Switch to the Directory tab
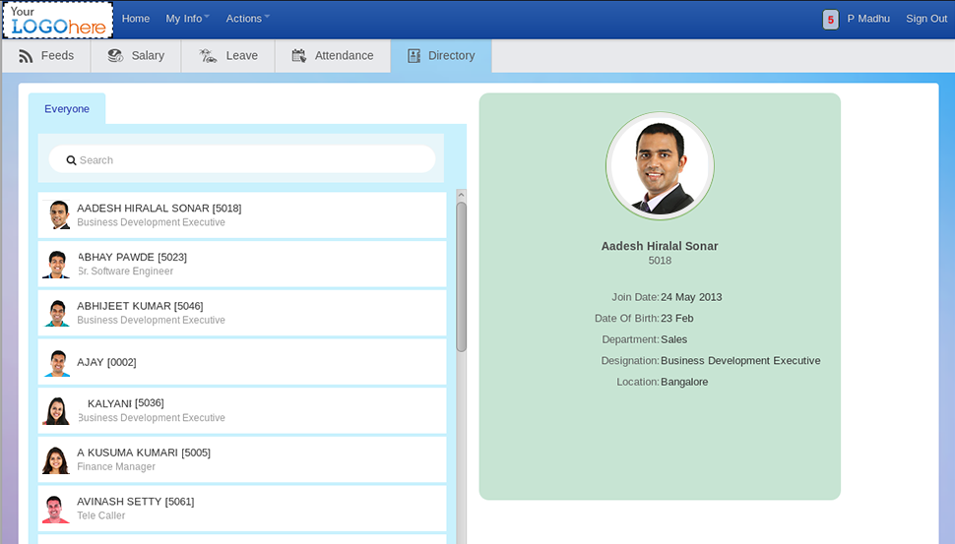 click(x=441, y=56)
